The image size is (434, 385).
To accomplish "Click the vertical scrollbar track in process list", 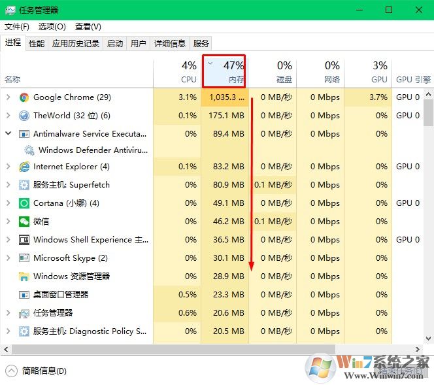I will (x=428, y=229).
